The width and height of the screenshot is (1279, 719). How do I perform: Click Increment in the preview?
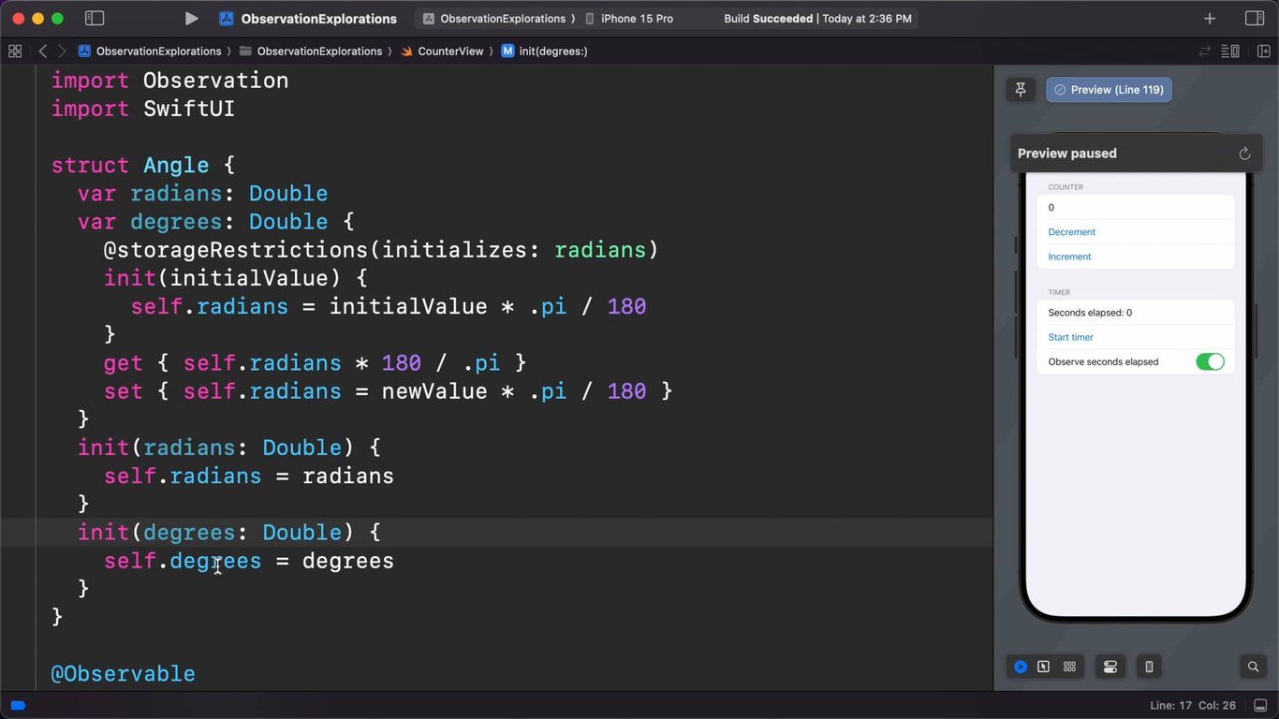point(1069,257)
